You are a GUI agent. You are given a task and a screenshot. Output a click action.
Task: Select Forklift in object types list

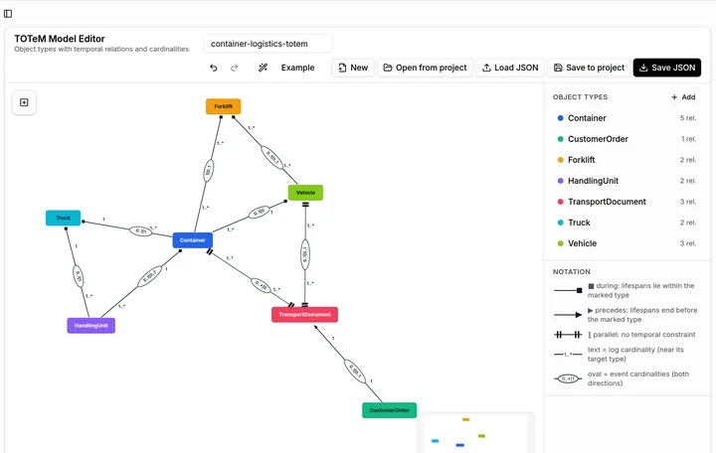point(626,160)
